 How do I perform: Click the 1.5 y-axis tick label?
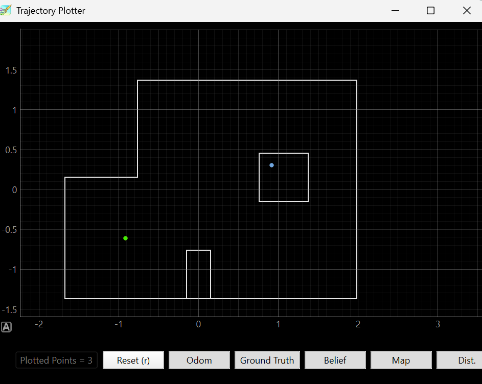(x=11, y=70)
